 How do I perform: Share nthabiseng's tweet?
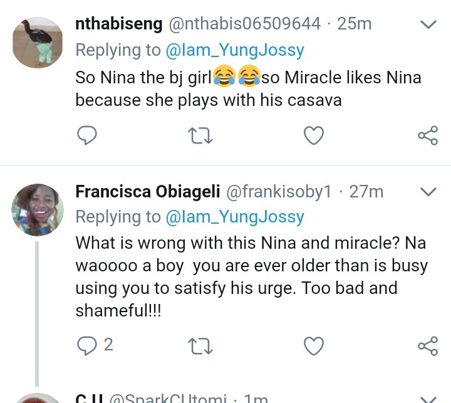click(x=427, y=135)
